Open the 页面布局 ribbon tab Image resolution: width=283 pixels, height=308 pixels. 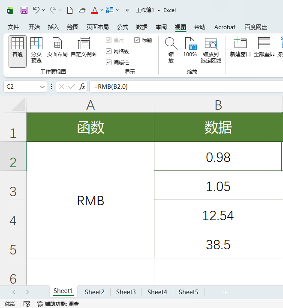97,27
